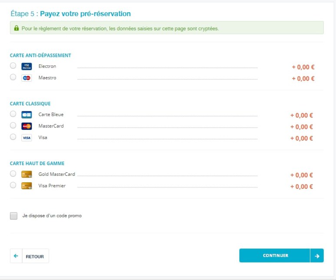Go back with the Retour button

point(30,256)
